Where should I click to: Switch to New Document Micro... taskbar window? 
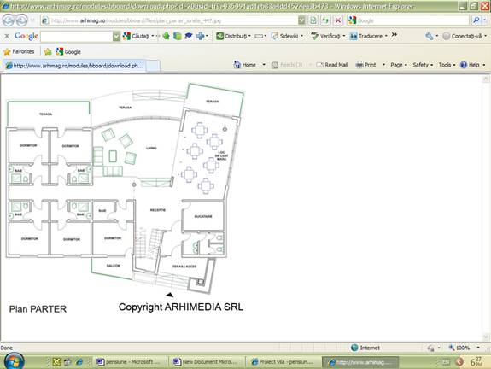click(x=207, y=362)
